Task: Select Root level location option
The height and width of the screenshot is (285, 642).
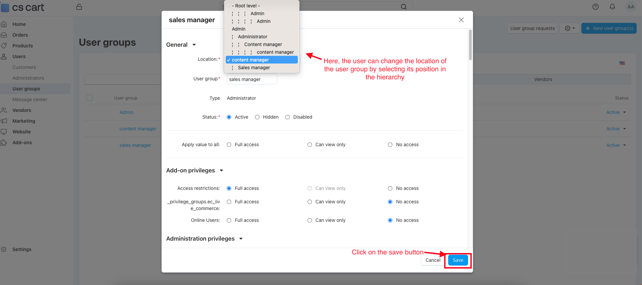Action: (246, 6)
